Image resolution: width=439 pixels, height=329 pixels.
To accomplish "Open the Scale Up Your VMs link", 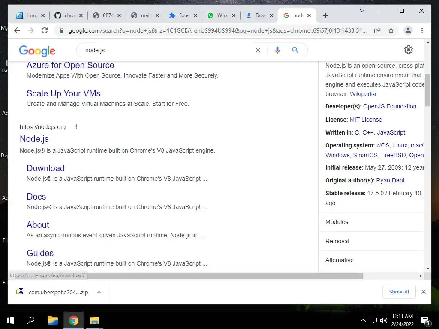I will pos(63,93).
